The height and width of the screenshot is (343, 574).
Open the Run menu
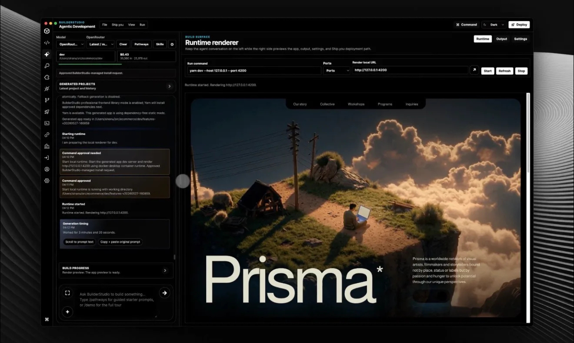[142, 25]
